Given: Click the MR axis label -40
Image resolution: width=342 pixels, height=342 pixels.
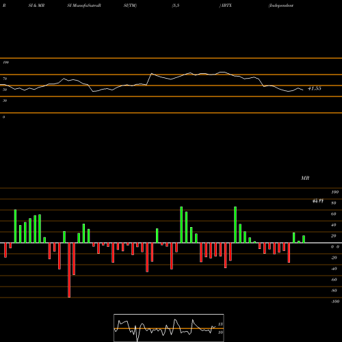Looking at the screenshot, I should [x=334, y=269].
